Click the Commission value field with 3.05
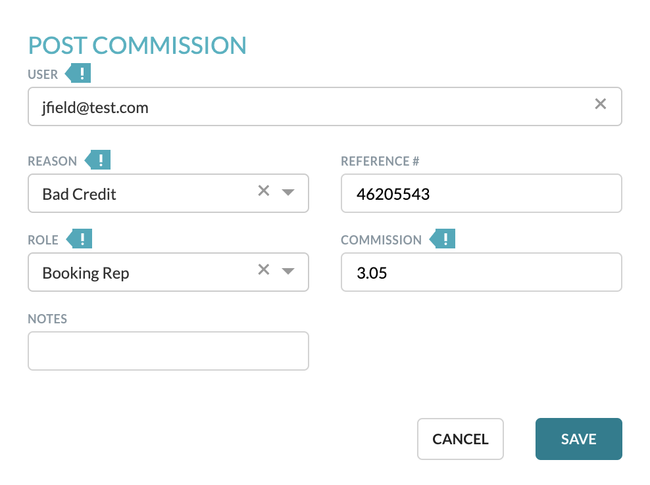Viewport: 650px width, 485px height. tap(481, 271)
